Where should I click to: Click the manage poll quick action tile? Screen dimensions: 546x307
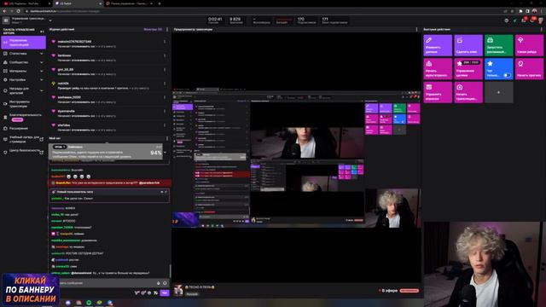click(438, 92)
